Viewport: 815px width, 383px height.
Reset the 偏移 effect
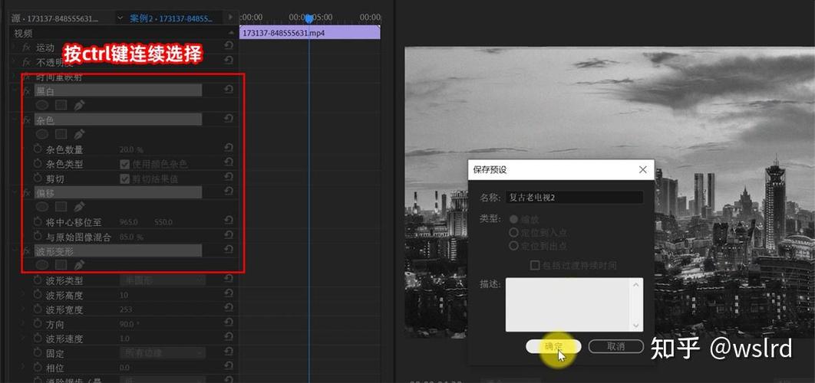(x=229, y=191)
